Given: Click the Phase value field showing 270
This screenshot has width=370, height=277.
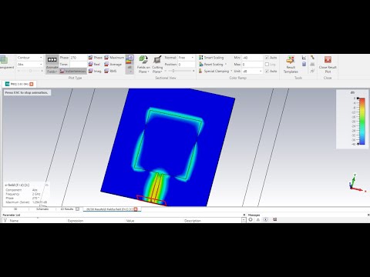Looking at the screenshot, I should tap(78, 58).
